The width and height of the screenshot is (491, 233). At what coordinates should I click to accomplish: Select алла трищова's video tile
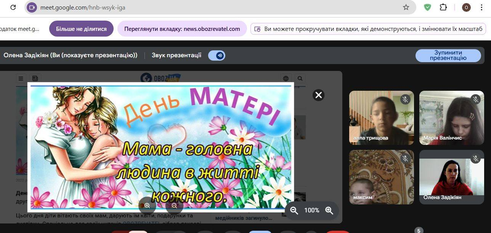pos(382,118)
